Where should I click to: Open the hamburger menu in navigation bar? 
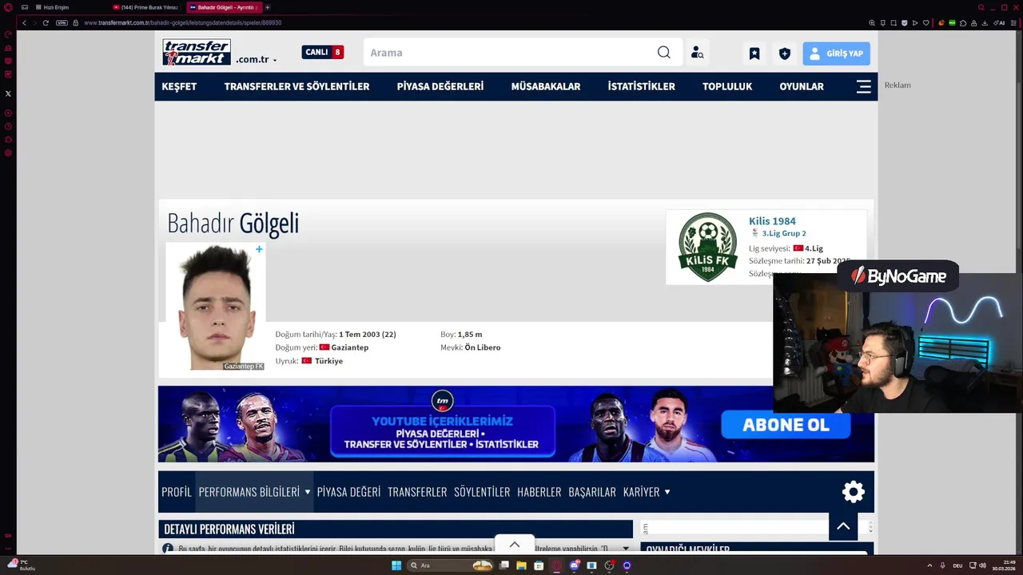pyautogui.click(x=863, y=86)
